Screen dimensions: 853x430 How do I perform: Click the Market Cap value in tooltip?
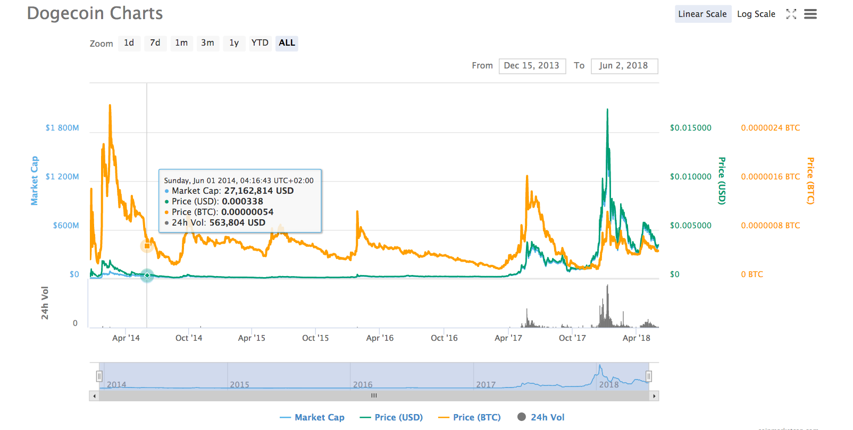[259, 191]
